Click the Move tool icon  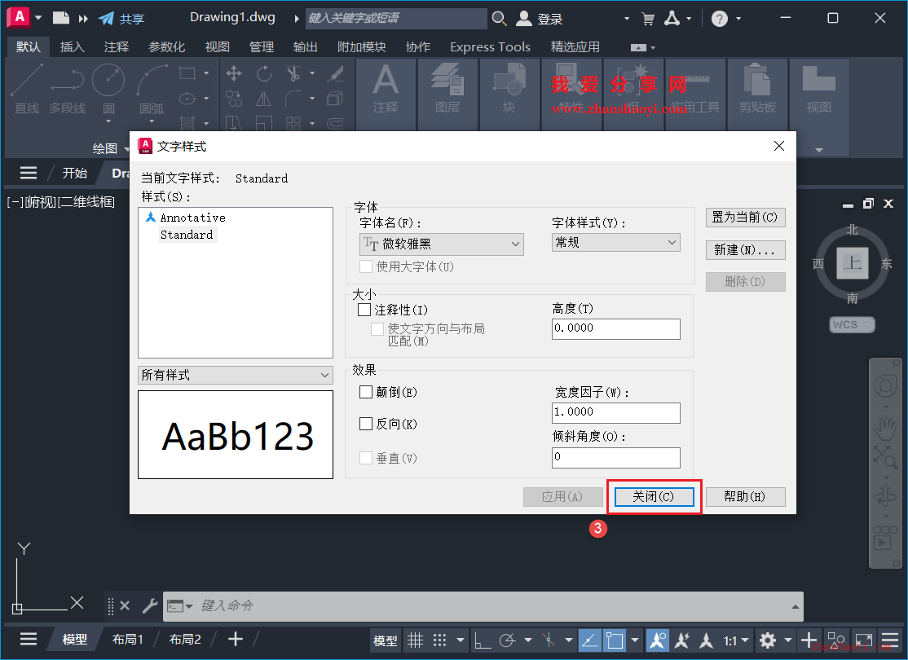click(234, 73)
